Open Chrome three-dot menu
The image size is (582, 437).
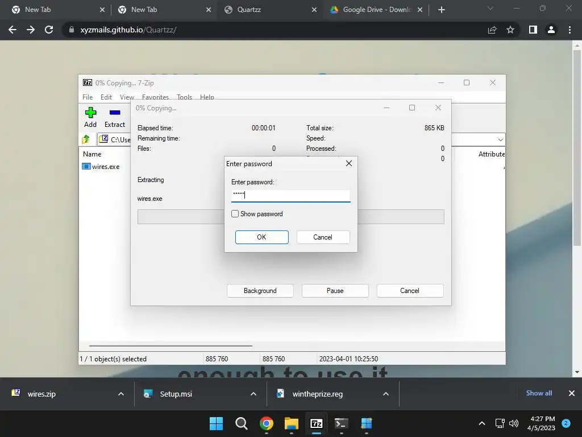pyautogui.click(x=569, y=30)
